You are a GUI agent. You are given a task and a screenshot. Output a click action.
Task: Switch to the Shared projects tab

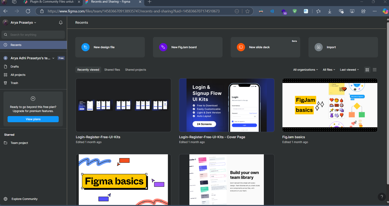click(136, 70)
